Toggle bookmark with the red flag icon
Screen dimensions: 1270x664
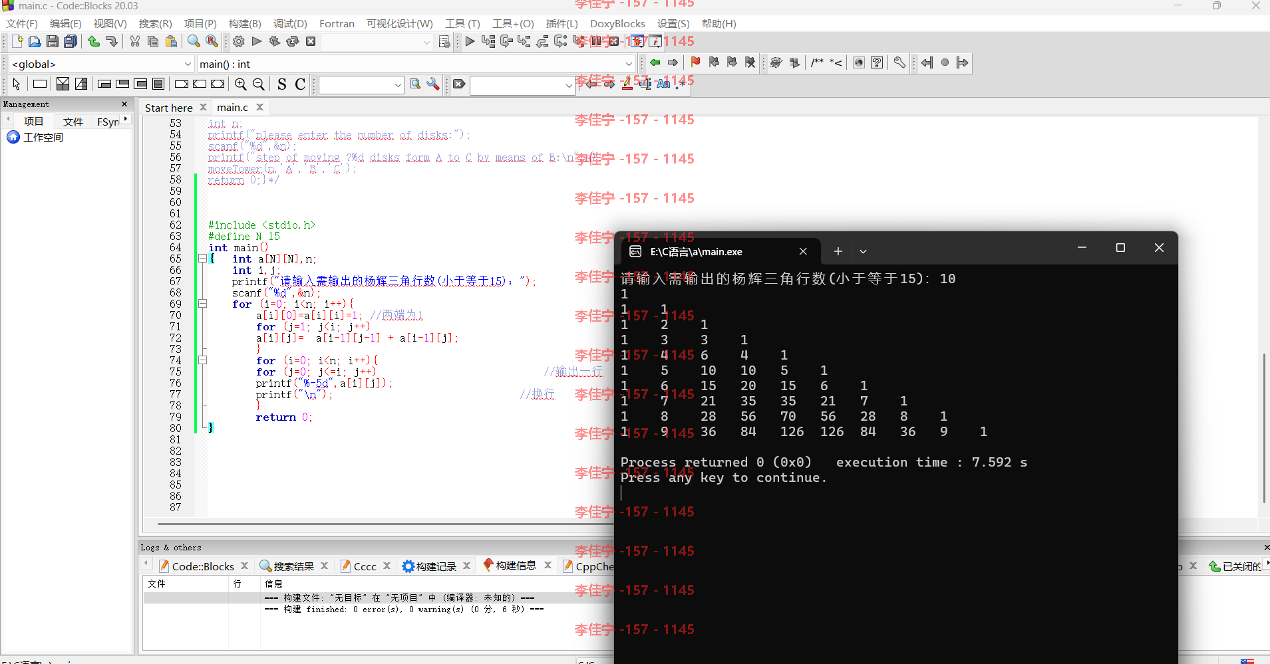pos(696,62)
